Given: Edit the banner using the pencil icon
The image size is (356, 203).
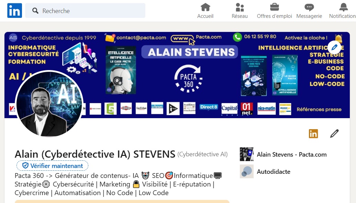Looking at the screenshot, I should [x=334, y=47].
